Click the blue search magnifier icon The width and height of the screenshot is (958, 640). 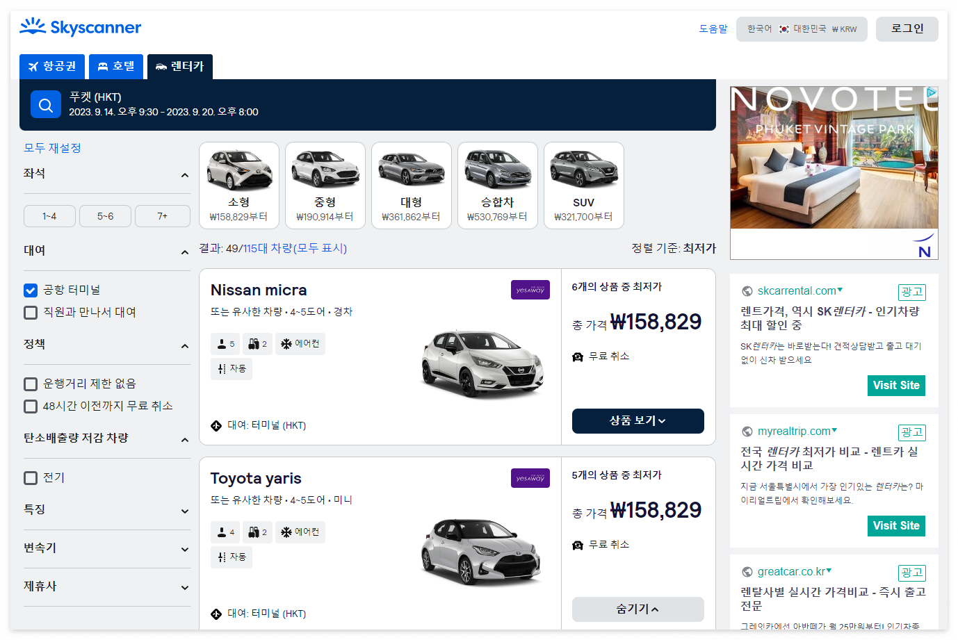click(46, 105)
